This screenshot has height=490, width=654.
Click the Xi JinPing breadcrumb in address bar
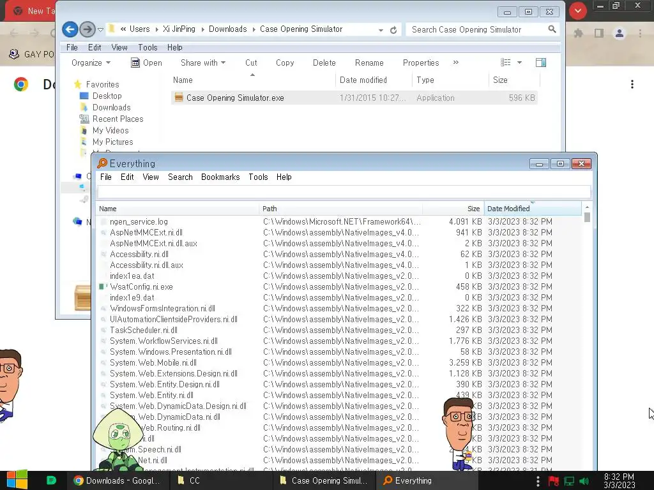(x=179, y=29)
